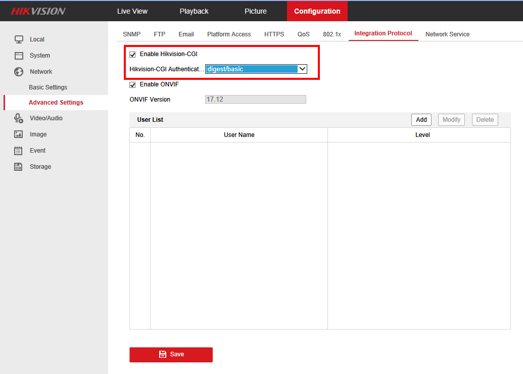
Task: Disable the Enable Hikvision-CGI checkbox
Action: click(132, 54)
